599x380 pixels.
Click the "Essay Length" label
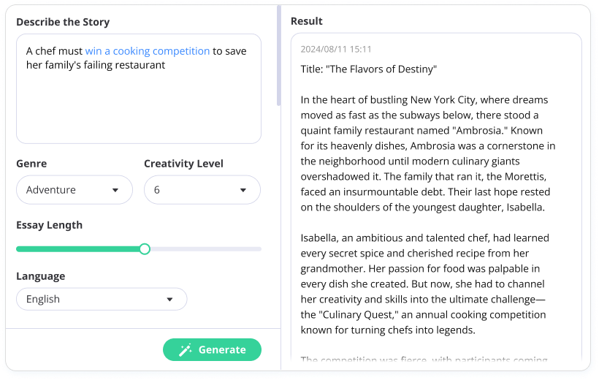49,225
